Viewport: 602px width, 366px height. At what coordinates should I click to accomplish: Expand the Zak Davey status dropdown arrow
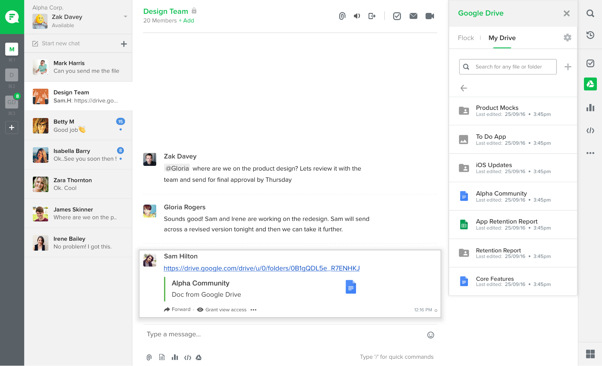pyautogui.click(x=126, y=17)
